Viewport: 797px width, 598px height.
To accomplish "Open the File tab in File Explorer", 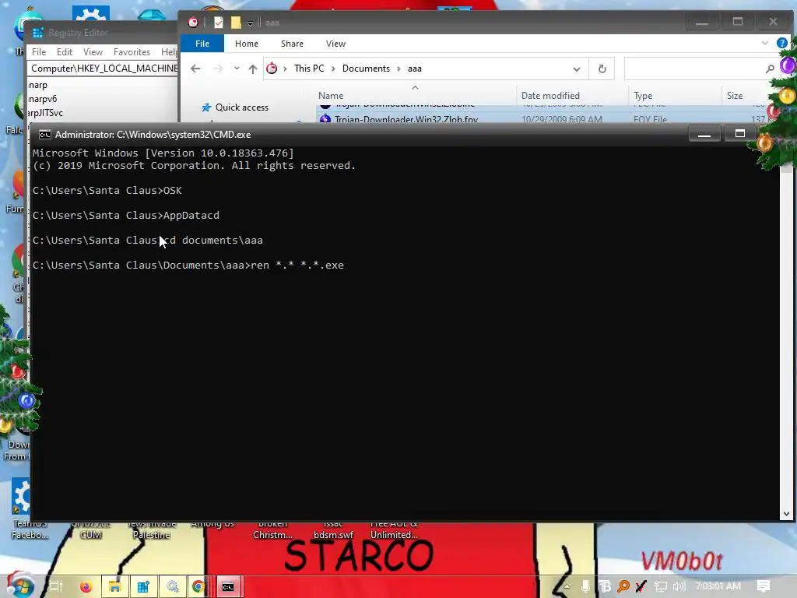I will [202, 44].
